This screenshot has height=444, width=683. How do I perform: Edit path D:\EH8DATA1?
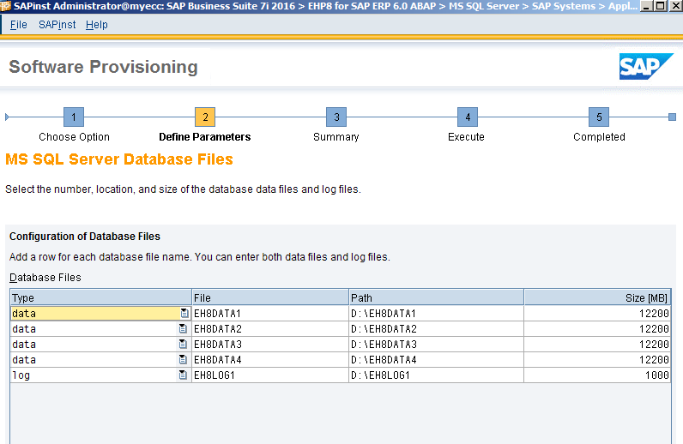pyautogui.click(x=437, y=314)
